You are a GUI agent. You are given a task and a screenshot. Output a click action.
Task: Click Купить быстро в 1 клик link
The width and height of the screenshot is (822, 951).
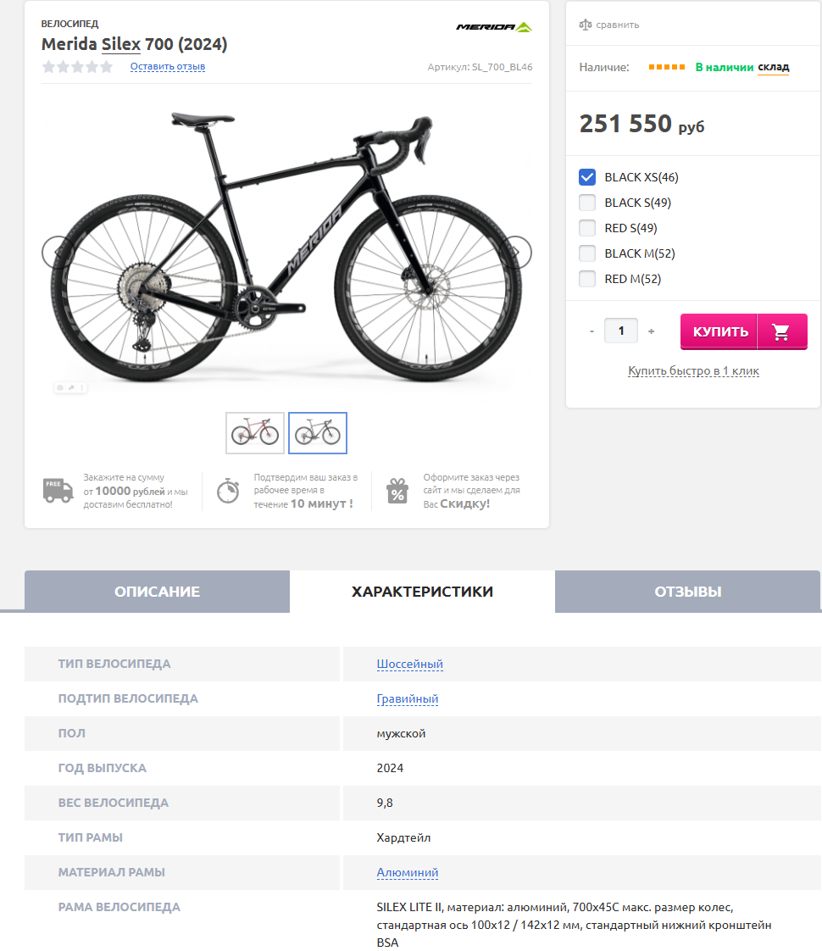pyautogui.click(x=693, y=371)
